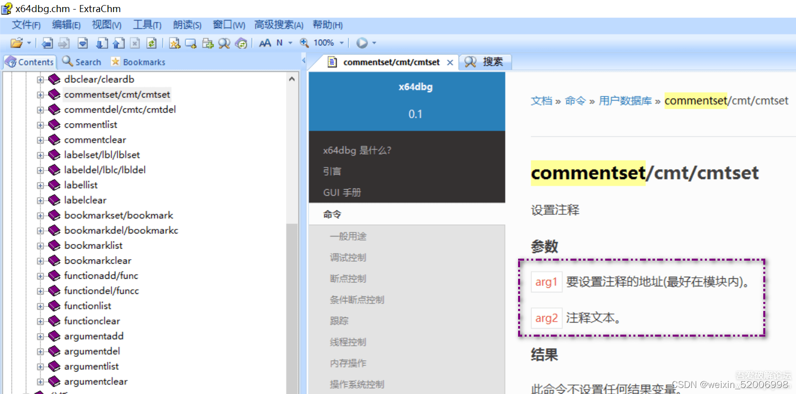Click the book icon beside bookmarkclear

coord(54,261)
